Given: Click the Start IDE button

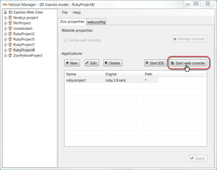Looking at the screenshot, I should point(155,63).
